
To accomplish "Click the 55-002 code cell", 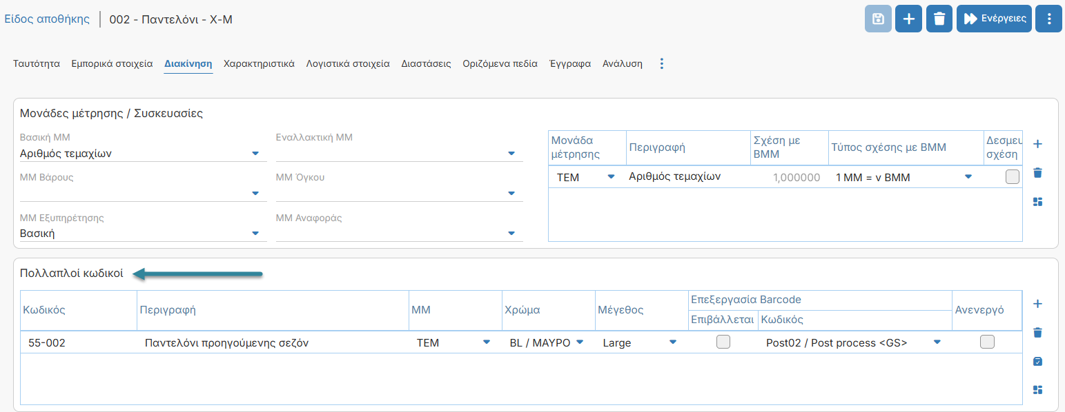I will tap(79, 342).
